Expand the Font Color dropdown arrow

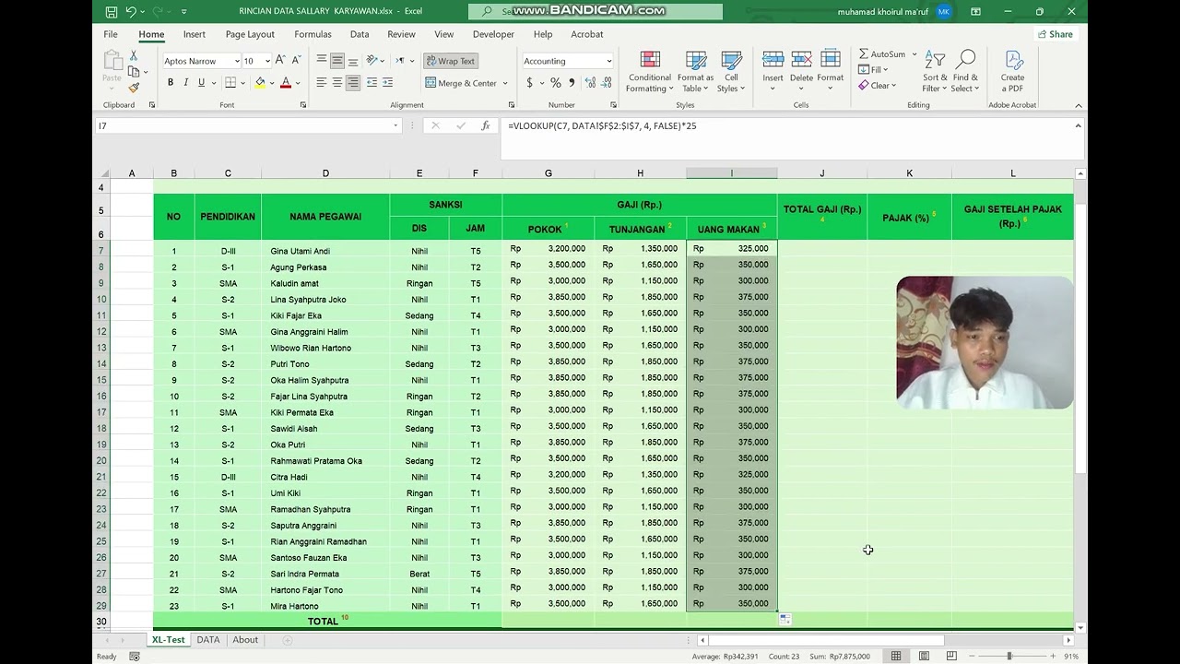pos(299,83)
